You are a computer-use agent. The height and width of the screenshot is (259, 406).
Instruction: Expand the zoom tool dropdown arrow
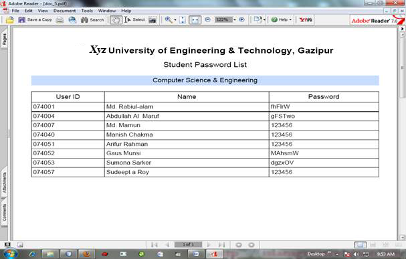click(x=175, y=20)
